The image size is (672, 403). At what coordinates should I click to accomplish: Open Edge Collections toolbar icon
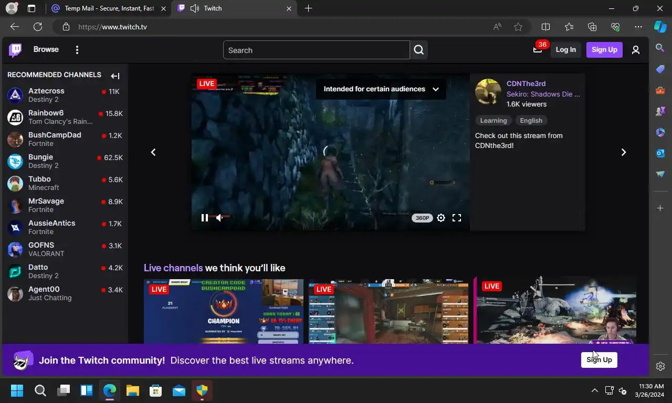coord(592,27)
